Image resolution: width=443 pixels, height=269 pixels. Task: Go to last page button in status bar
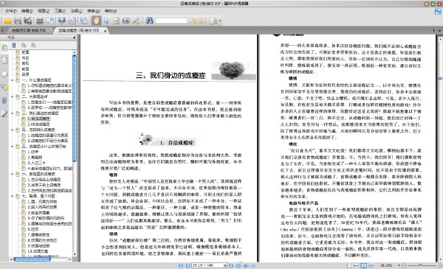(238, 265)
